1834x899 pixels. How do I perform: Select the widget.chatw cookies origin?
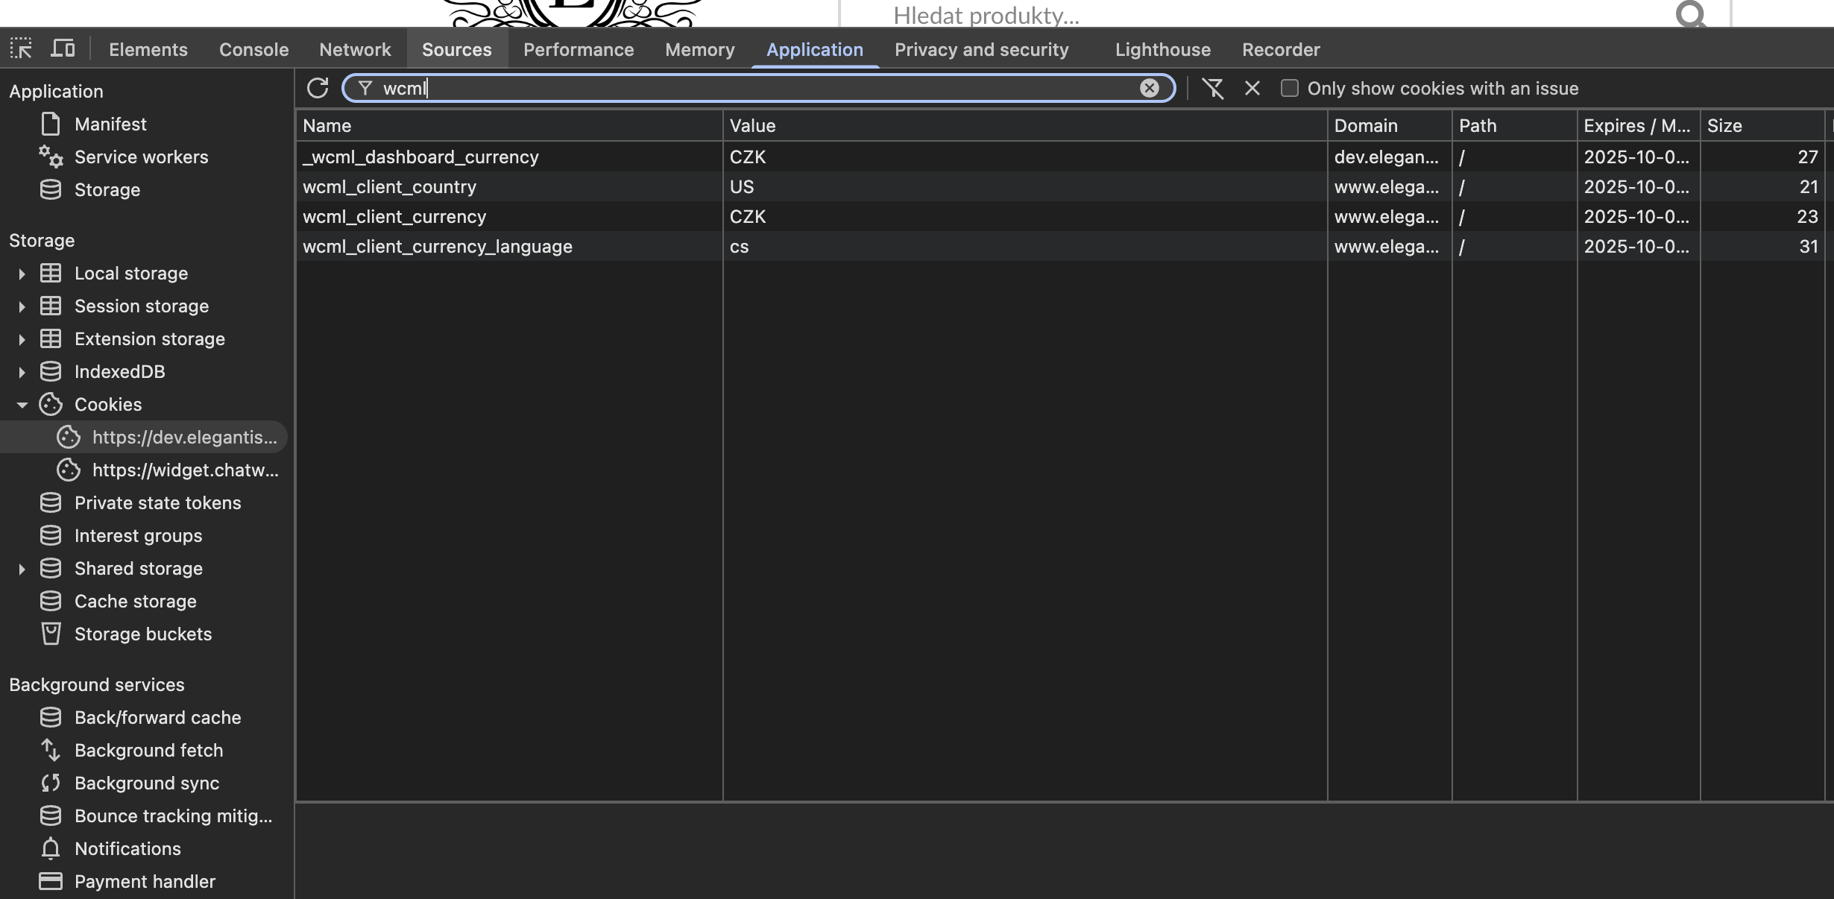tap(185, 470)
